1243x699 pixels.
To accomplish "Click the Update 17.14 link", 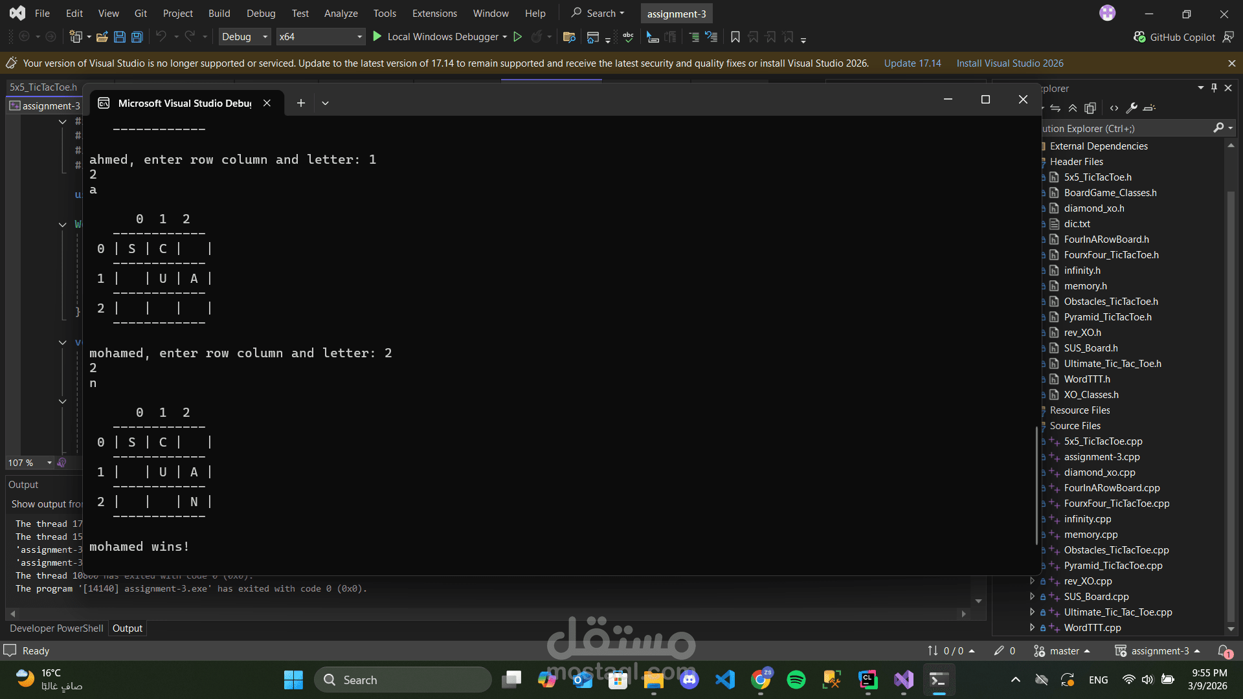I will coord(912,63).
